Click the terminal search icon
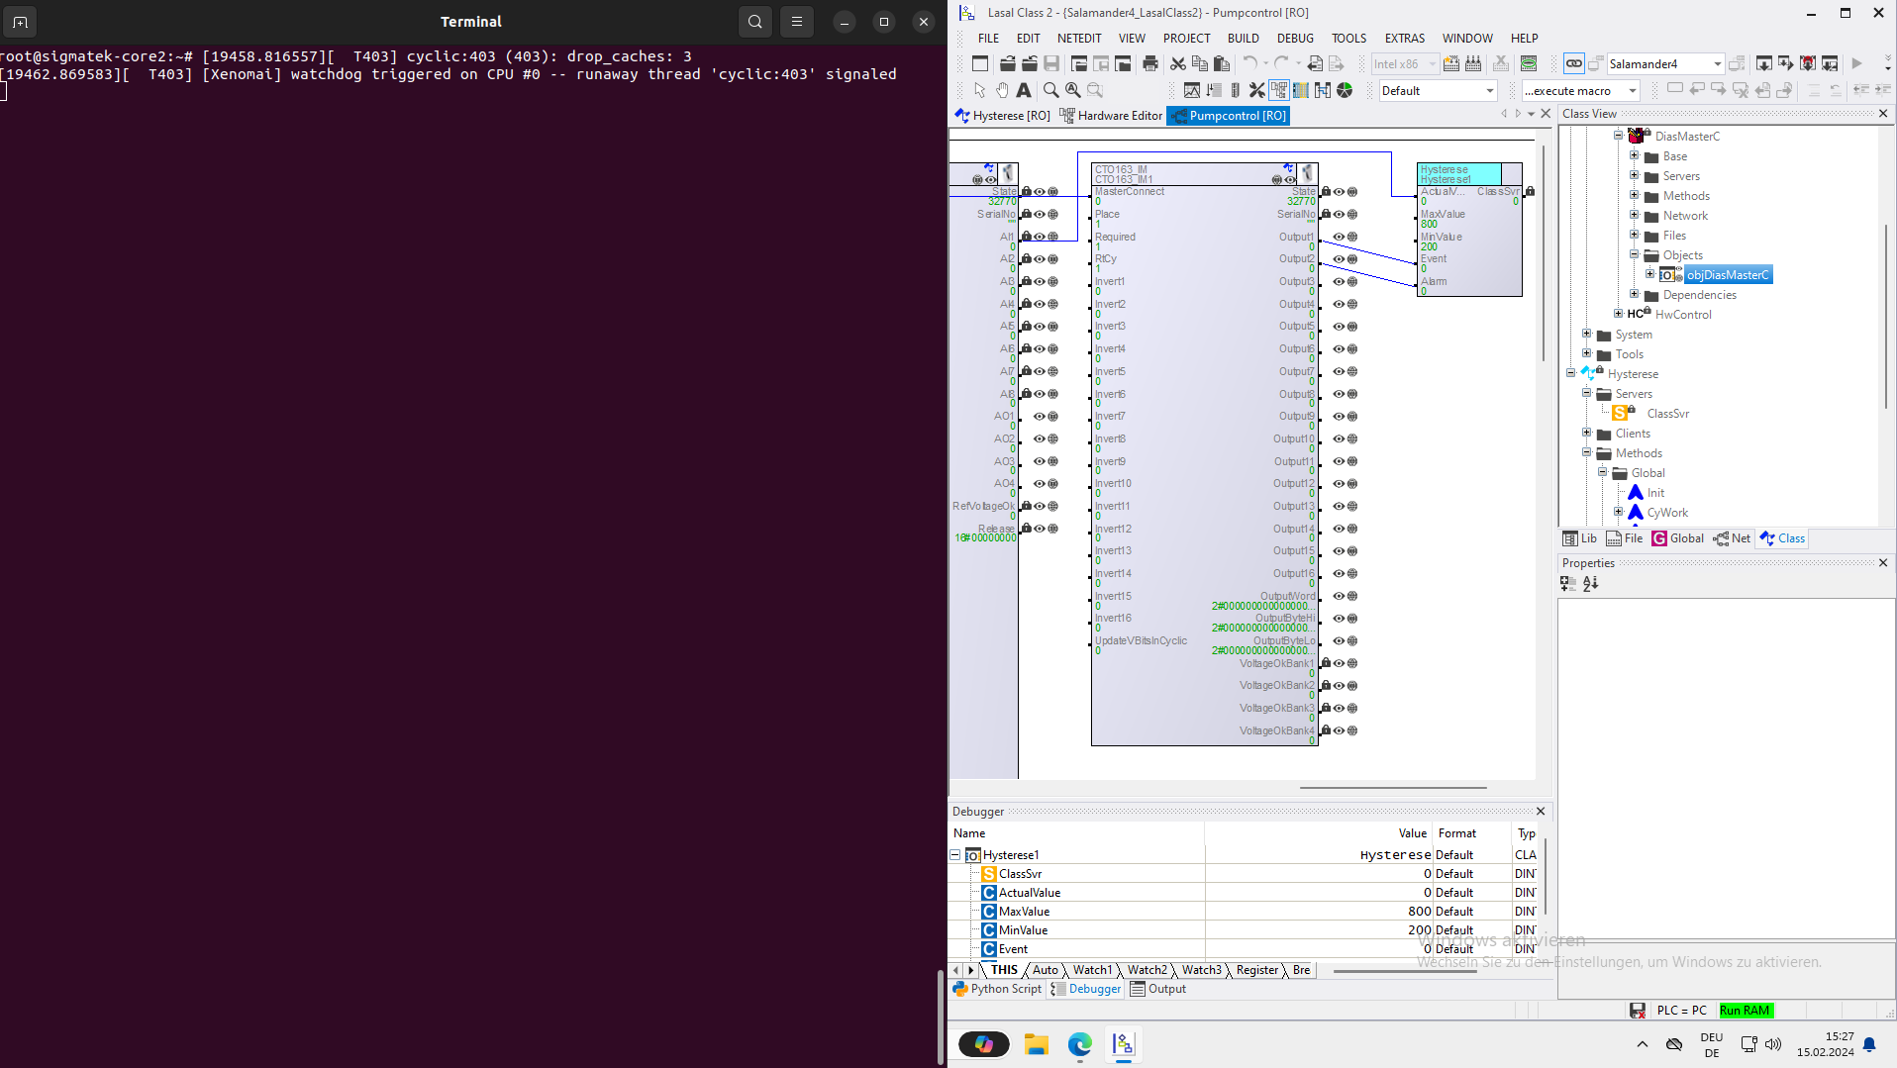This screenshot has height=1068, width=1897. 754,22
